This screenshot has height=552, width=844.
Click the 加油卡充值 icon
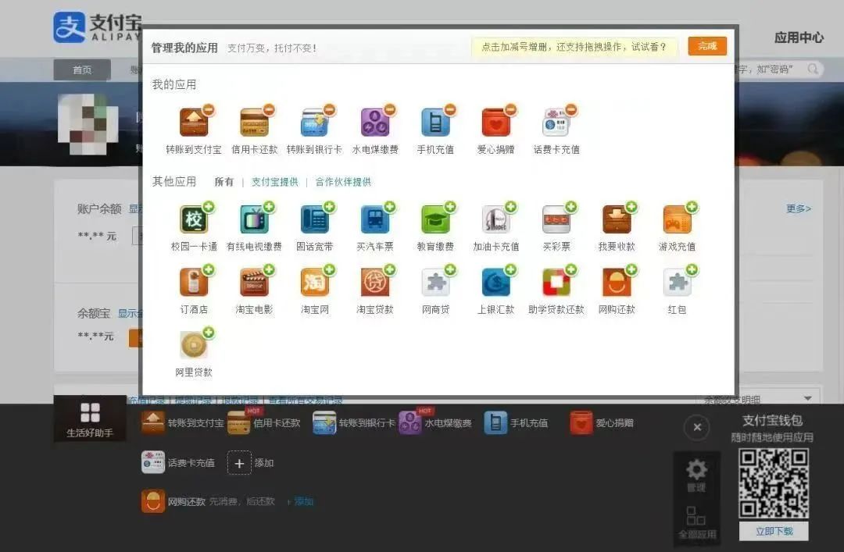coord(495,220)
